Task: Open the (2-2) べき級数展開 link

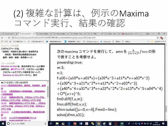Action: point(23,93)
